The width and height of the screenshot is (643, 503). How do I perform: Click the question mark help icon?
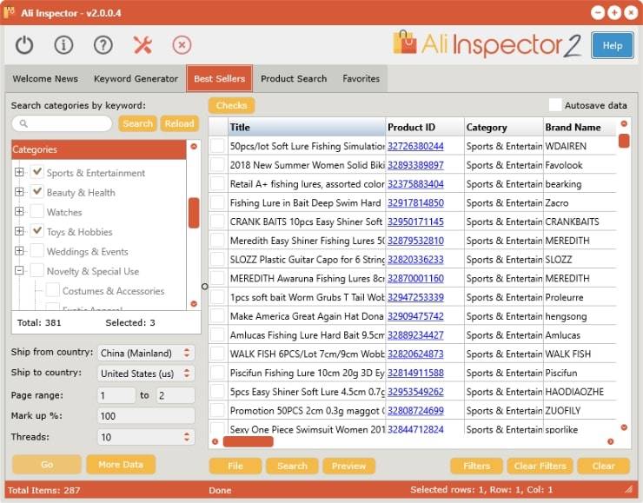pos(103,45)
